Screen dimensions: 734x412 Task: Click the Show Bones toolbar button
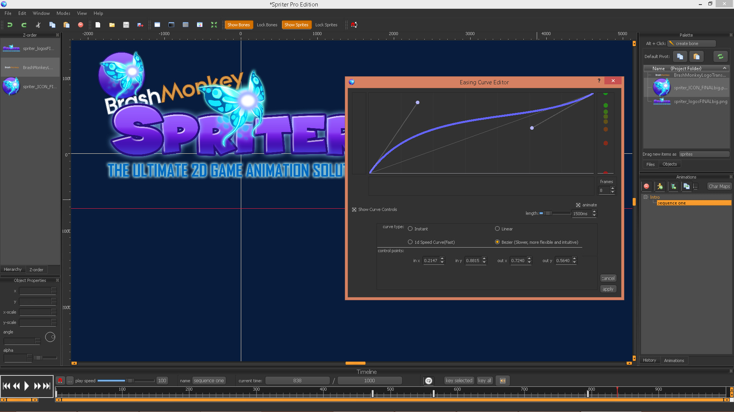click(237, 25)
